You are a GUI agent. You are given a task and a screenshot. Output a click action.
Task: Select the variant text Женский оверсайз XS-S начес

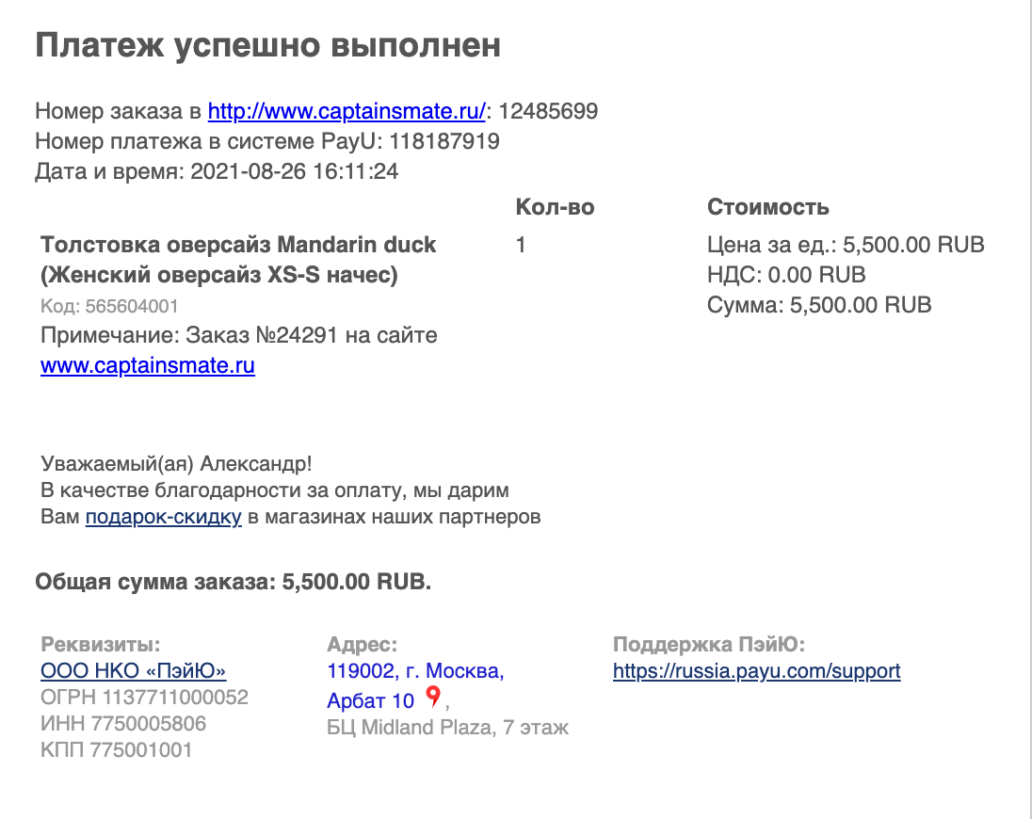click(219, 275)
